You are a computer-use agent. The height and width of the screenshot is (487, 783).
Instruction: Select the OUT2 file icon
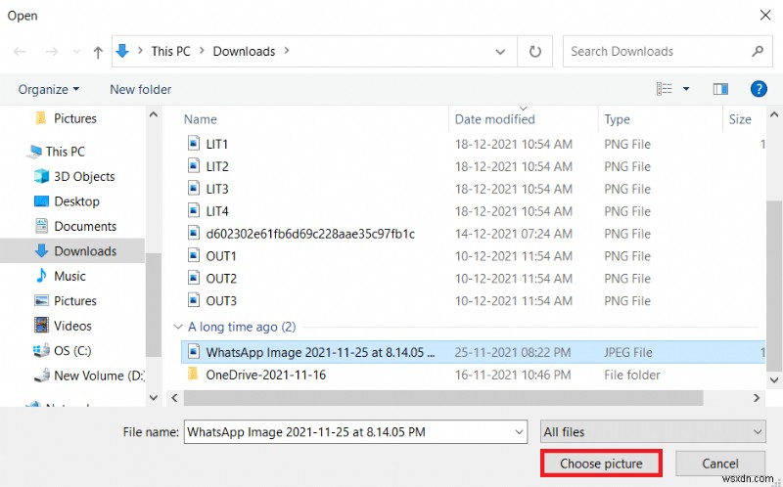tap(194, 278)
